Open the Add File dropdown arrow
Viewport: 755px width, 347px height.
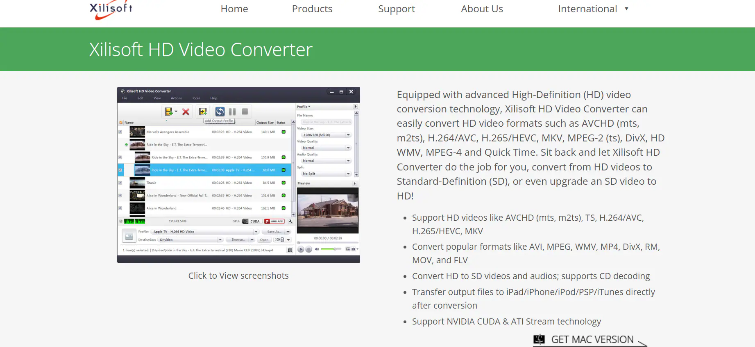click(x=176, y=112)
